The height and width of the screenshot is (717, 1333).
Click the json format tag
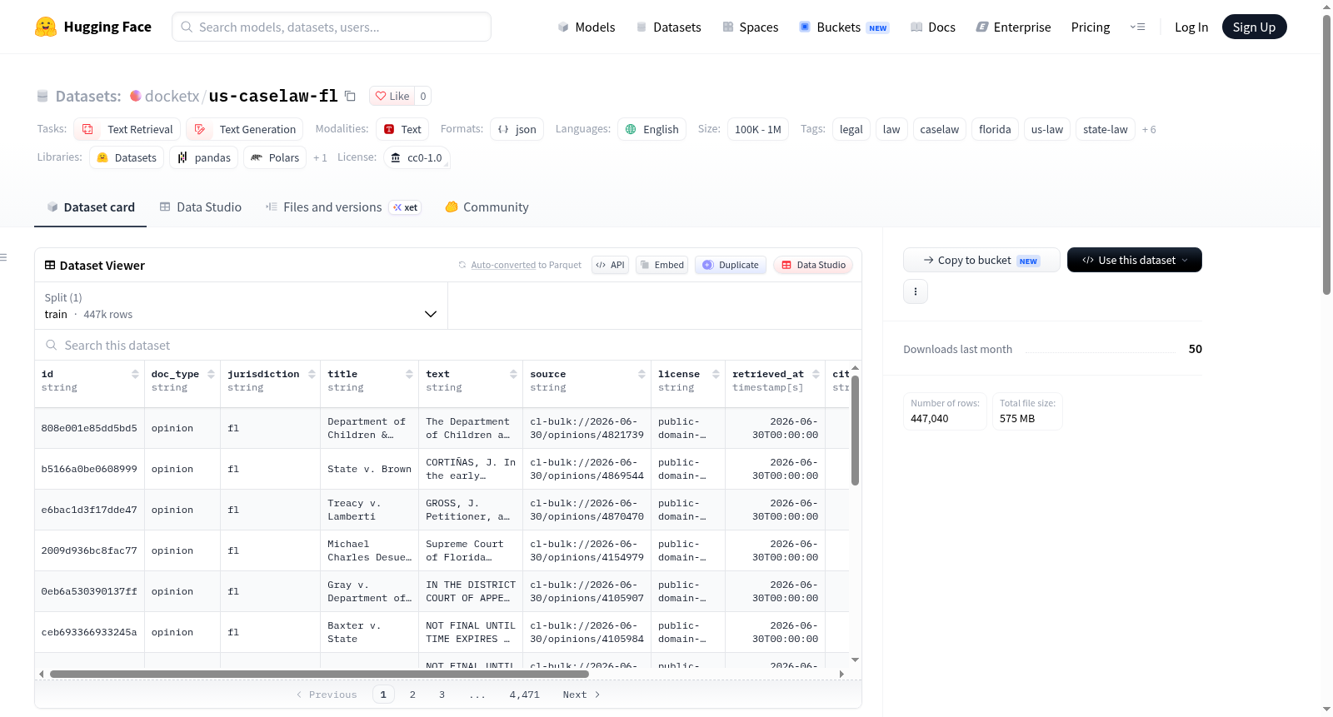click(x=517, y=129)
